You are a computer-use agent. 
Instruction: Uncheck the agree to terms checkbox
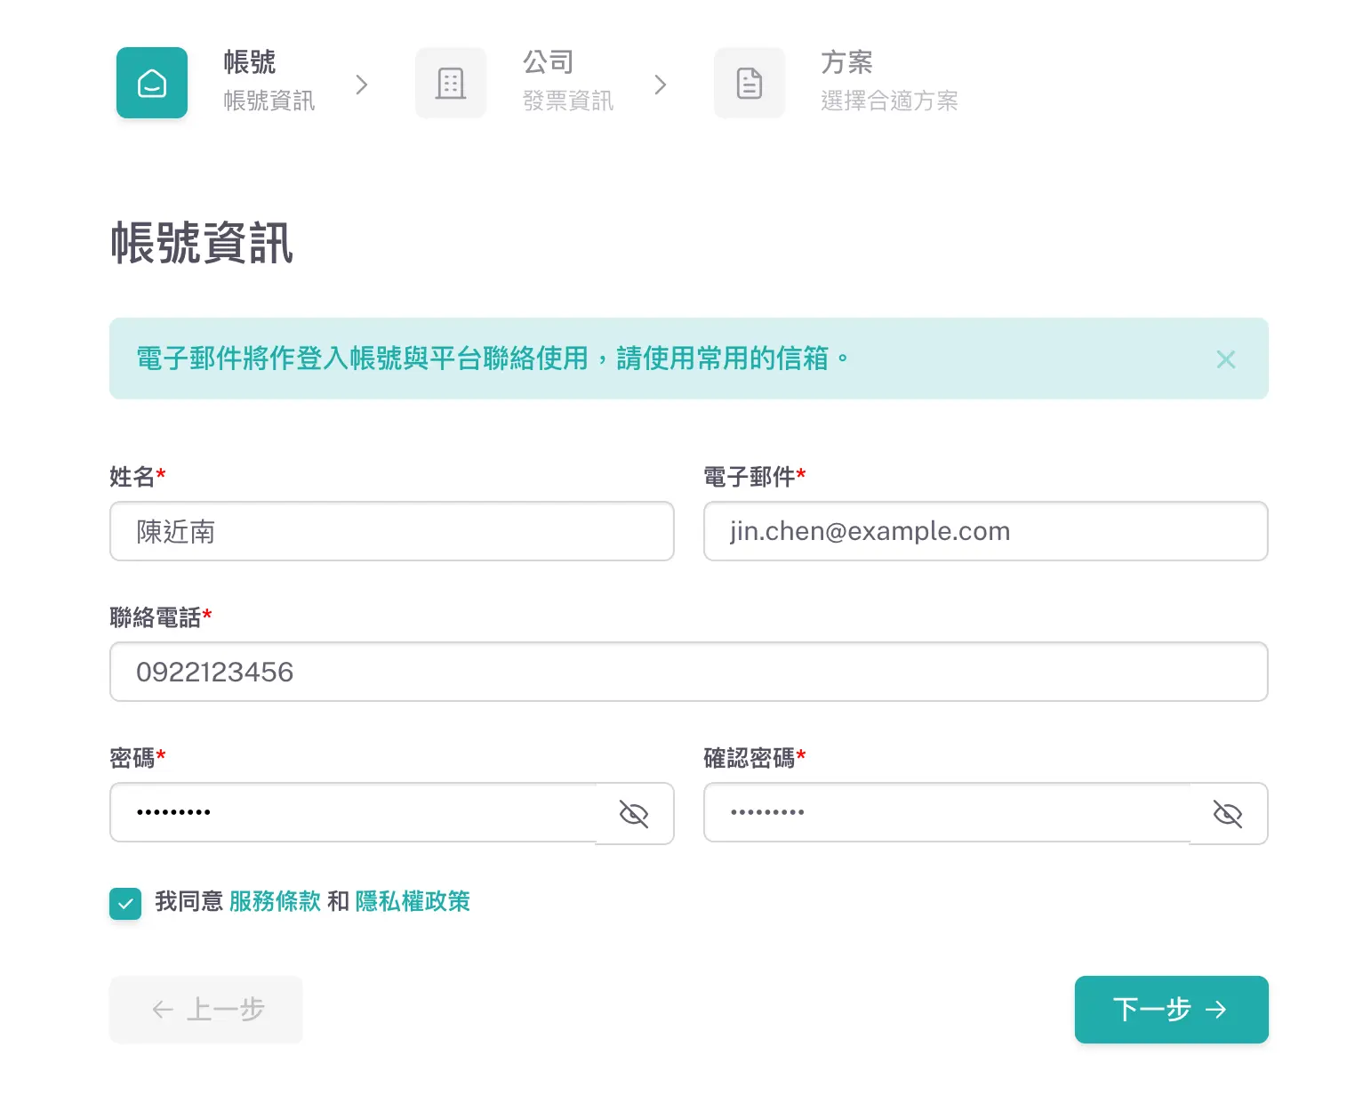click(x=125, y=904)
